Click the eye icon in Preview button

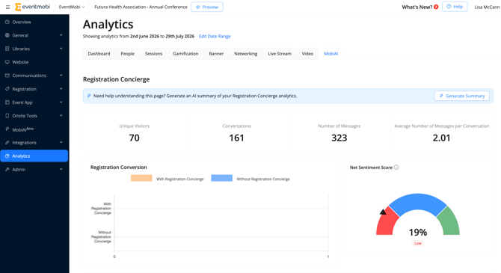[x=197, y=7]
